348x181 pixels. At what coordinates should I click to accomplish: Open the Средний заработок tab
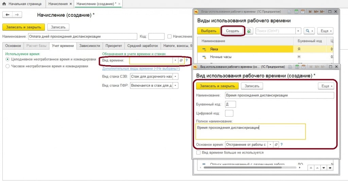[143, 46]
